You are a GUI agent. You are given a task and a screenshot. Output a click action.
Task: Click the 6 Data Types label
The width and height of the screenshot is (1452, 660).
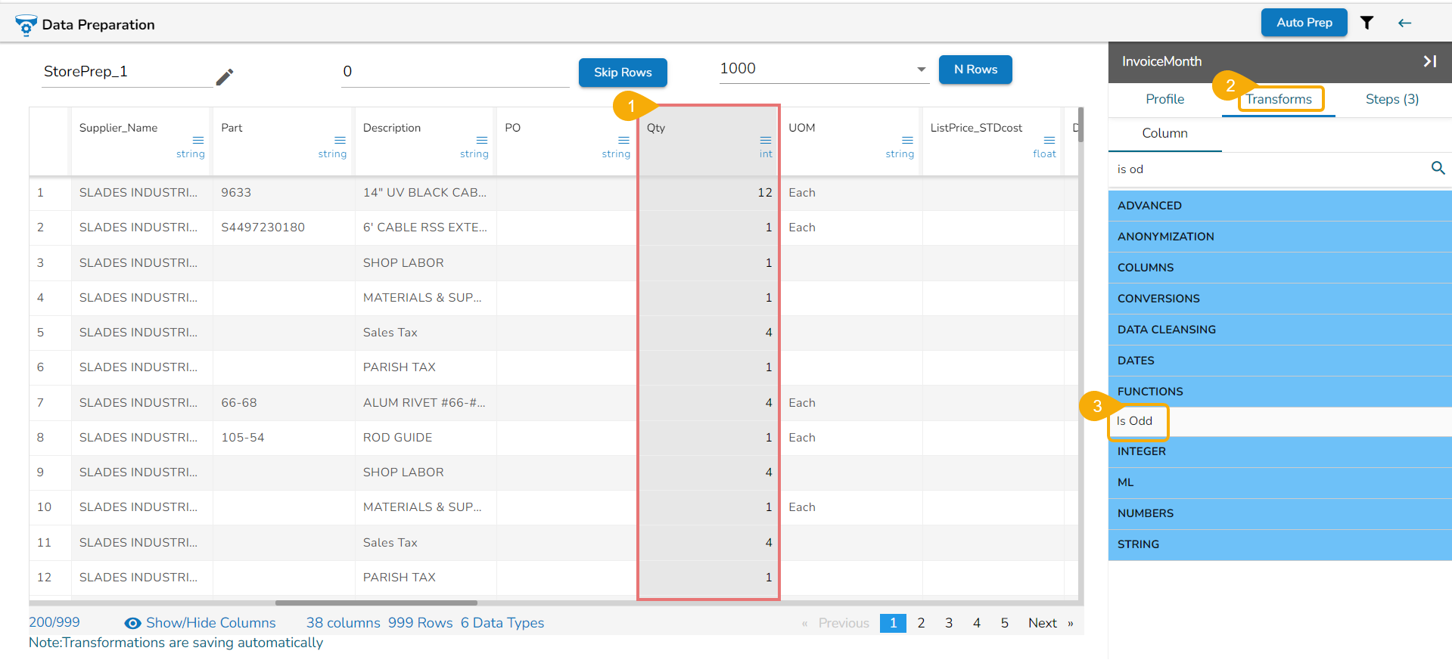click(x=502, y=623)
